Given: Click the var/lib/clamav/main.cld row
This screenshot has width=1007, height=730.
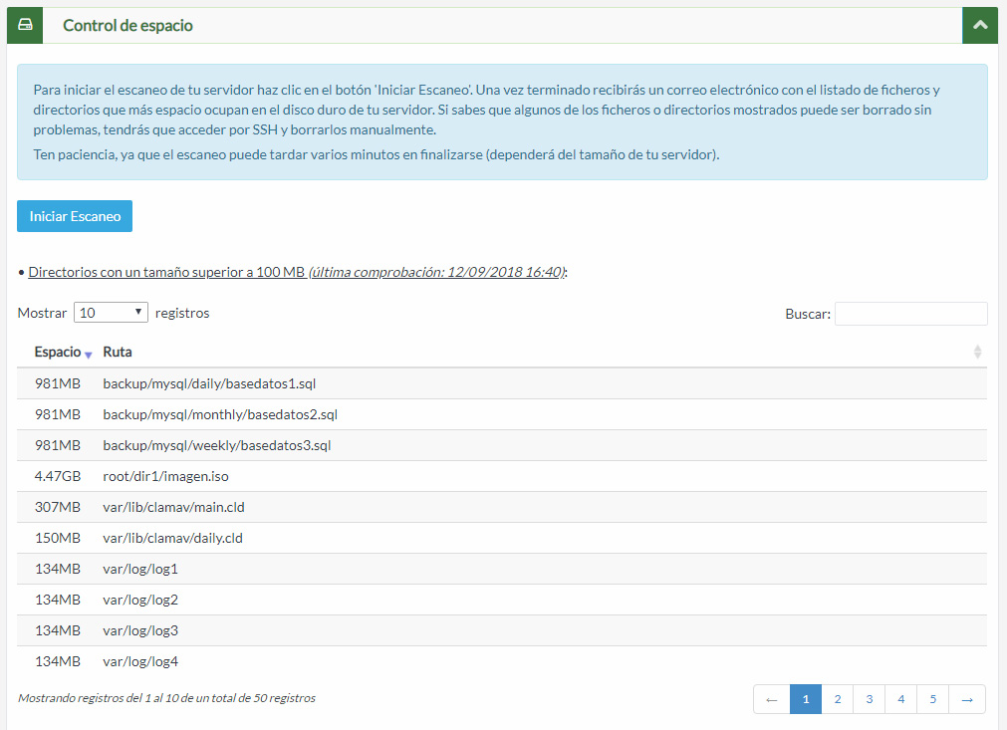Looking at the screenshot, I should click(173, 507).
